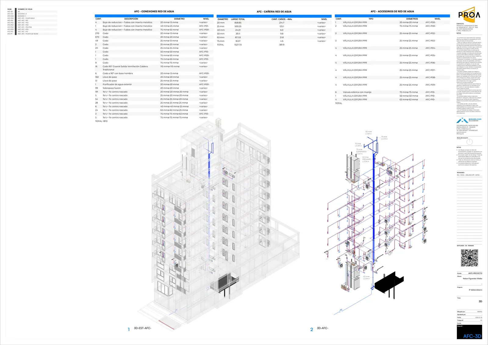The height and width of the screenshot is (345, 488).
Task: Click 'Codo a 90° con base hembra' row
Action: (x=154, y=73)
